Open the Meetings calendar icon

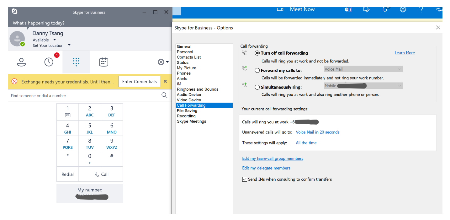click(x=103, y=62)
